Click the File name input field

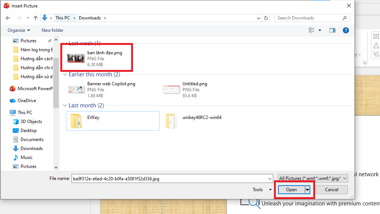pyautogui.click(x=169, y=179)
